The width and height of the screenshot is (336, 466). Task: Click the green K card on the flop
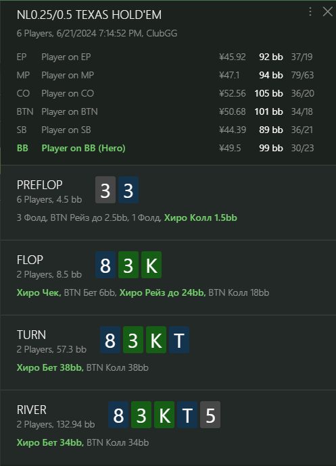[x=151, y=265]
